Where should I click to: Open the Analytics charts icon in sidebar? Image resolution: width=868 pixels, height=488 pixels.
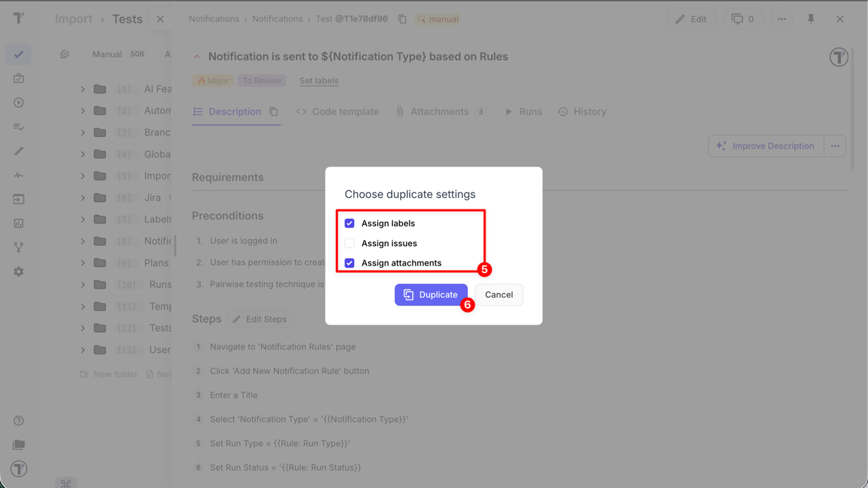18,222
